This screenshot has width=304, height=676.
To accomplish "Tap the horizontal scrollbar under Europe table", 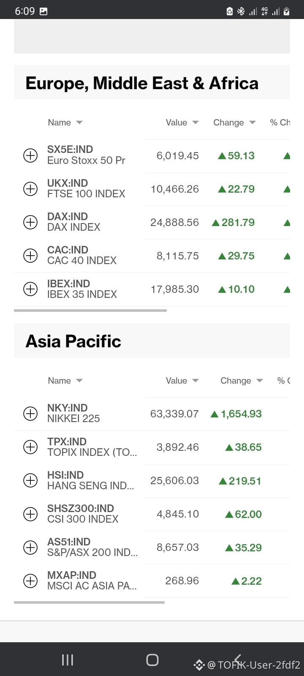I will click(x=90, y=311).
